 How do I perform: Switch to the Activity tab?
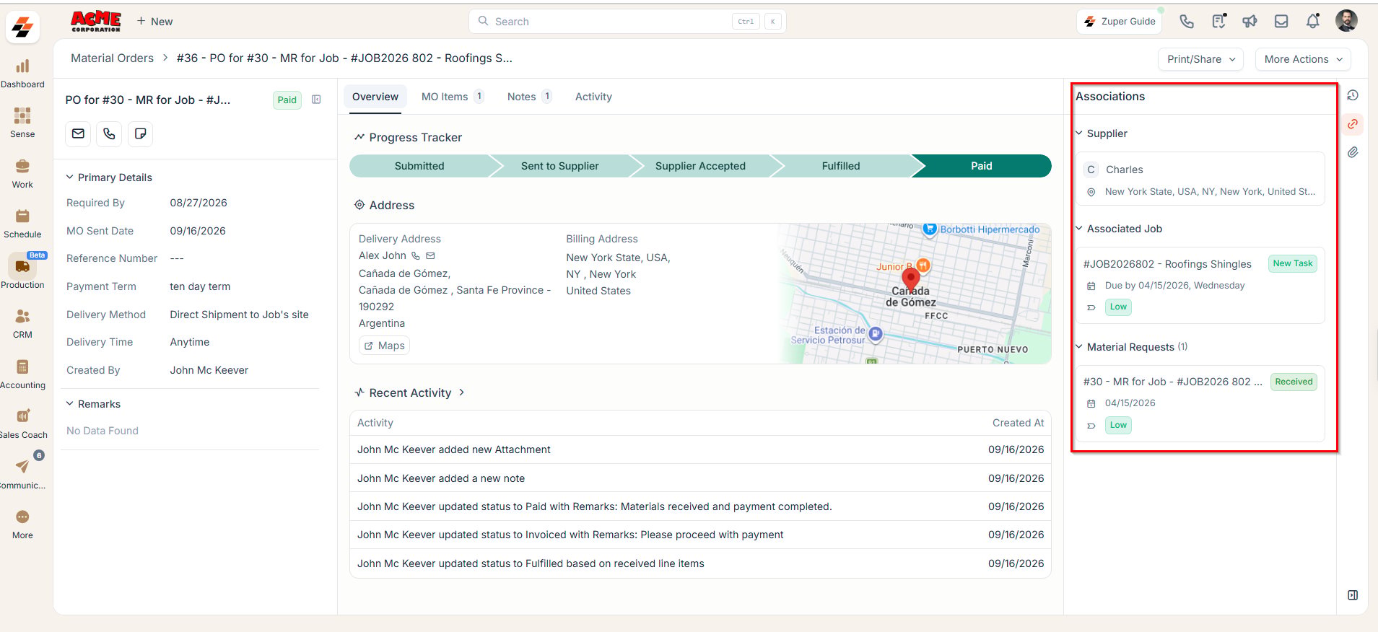tap(593, 97)
